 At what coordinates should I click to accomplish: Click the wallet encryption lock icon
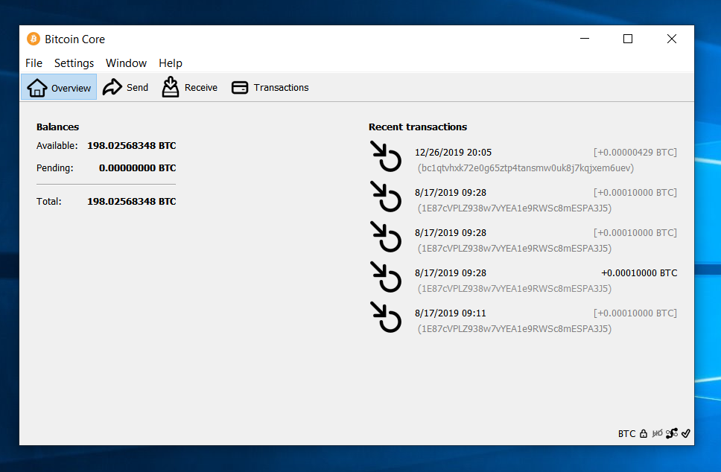click(x=644, y=433)
